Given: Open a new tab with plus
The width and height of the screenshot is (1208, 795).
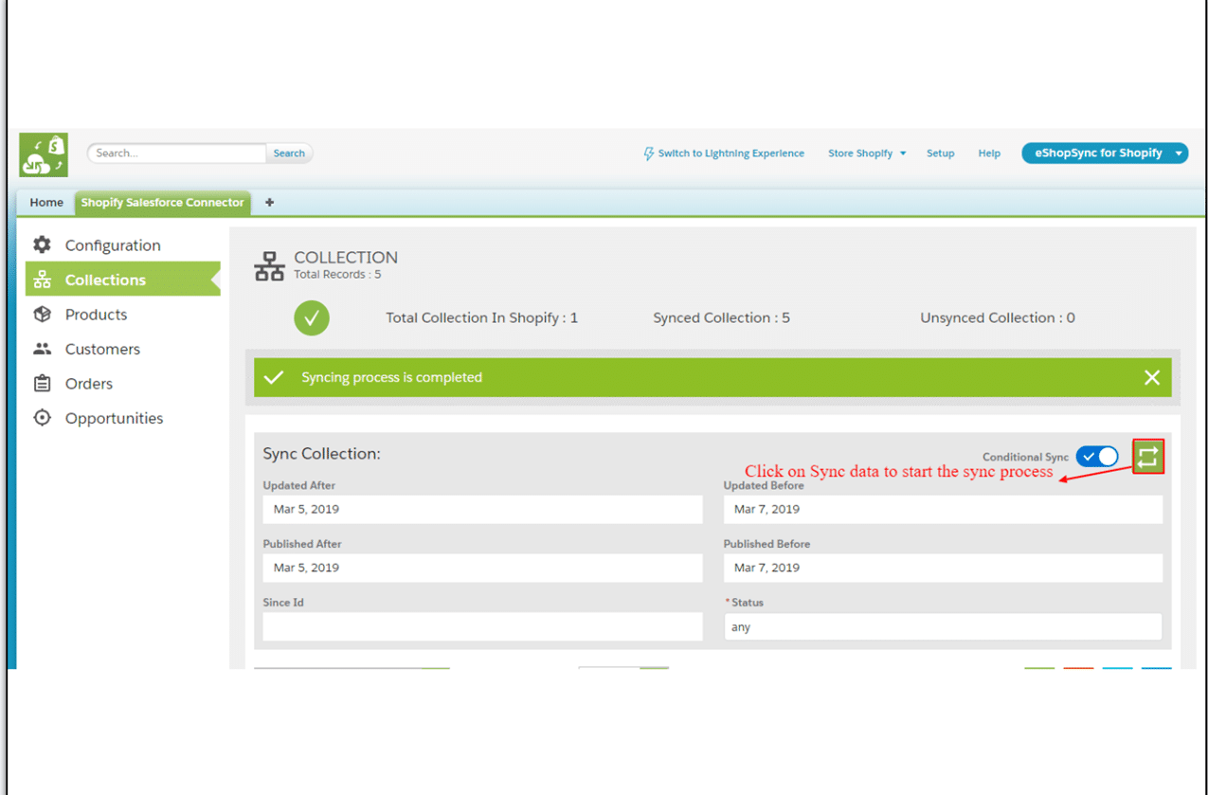Looking at the screenshot, I should click(x=270, y=203).
